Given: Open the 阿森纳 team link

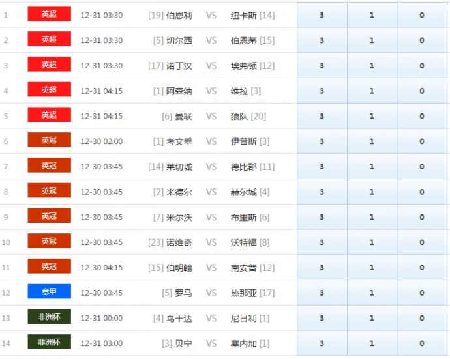Looking at the screenshot, I should pos(179,91).
